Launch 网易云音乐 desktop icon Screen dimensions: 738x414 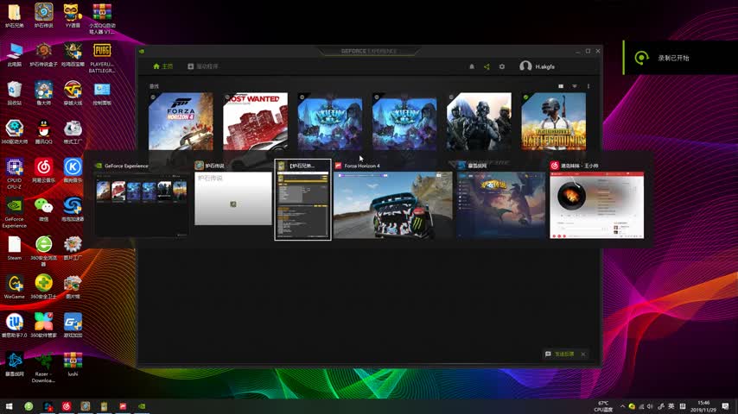pyautogui.click(x=43, y=171)
